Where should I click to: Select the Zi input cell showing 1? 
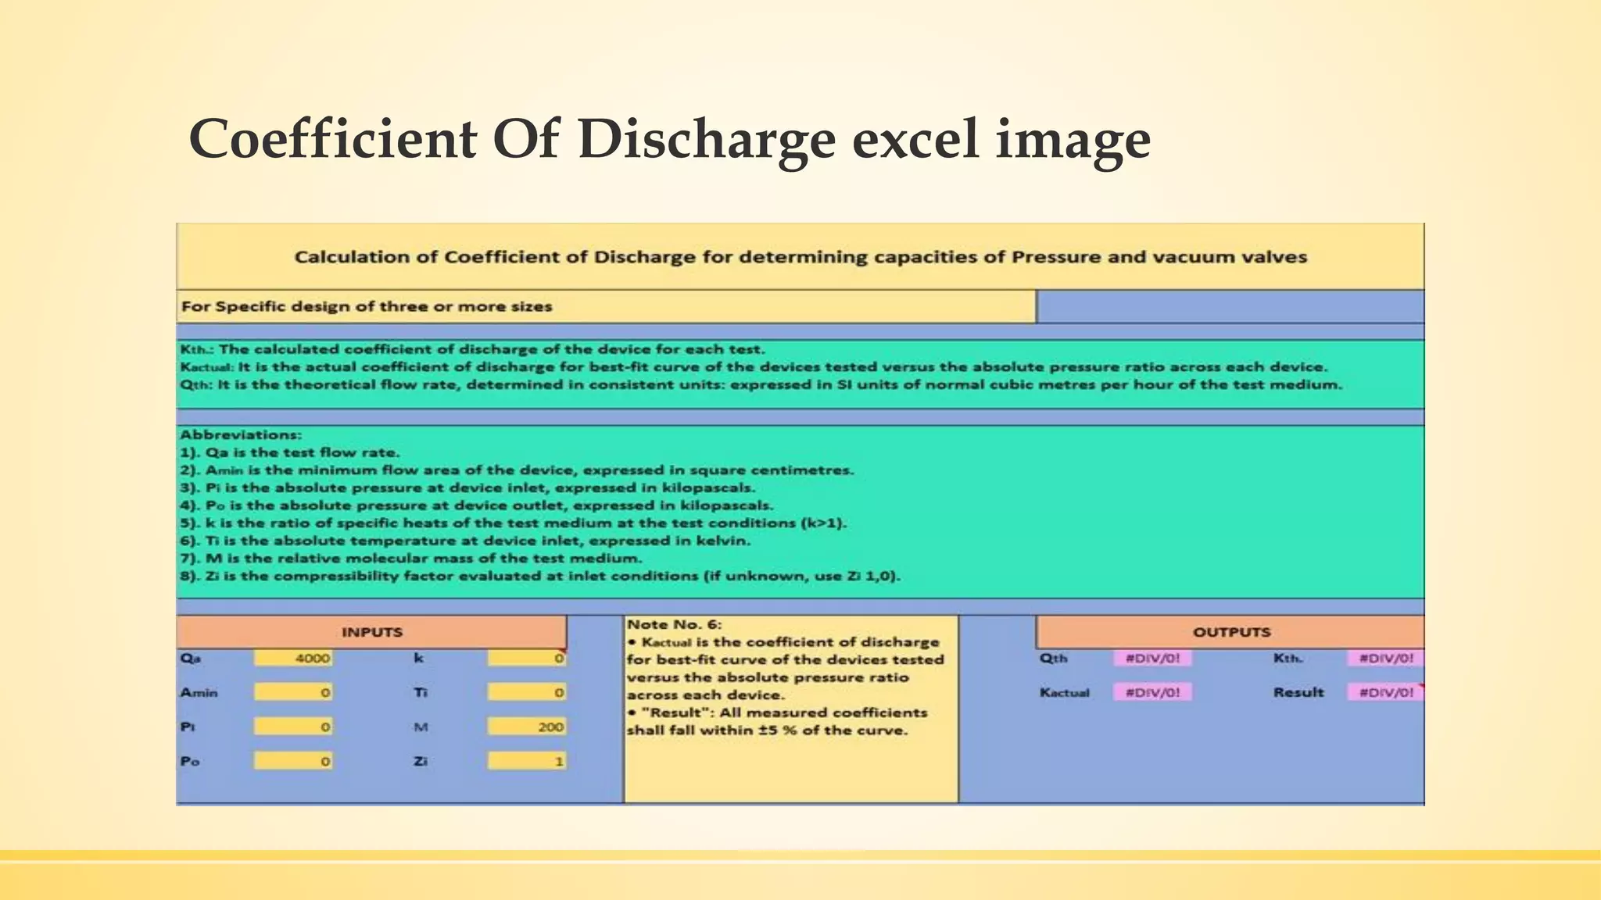pos(527,761)
